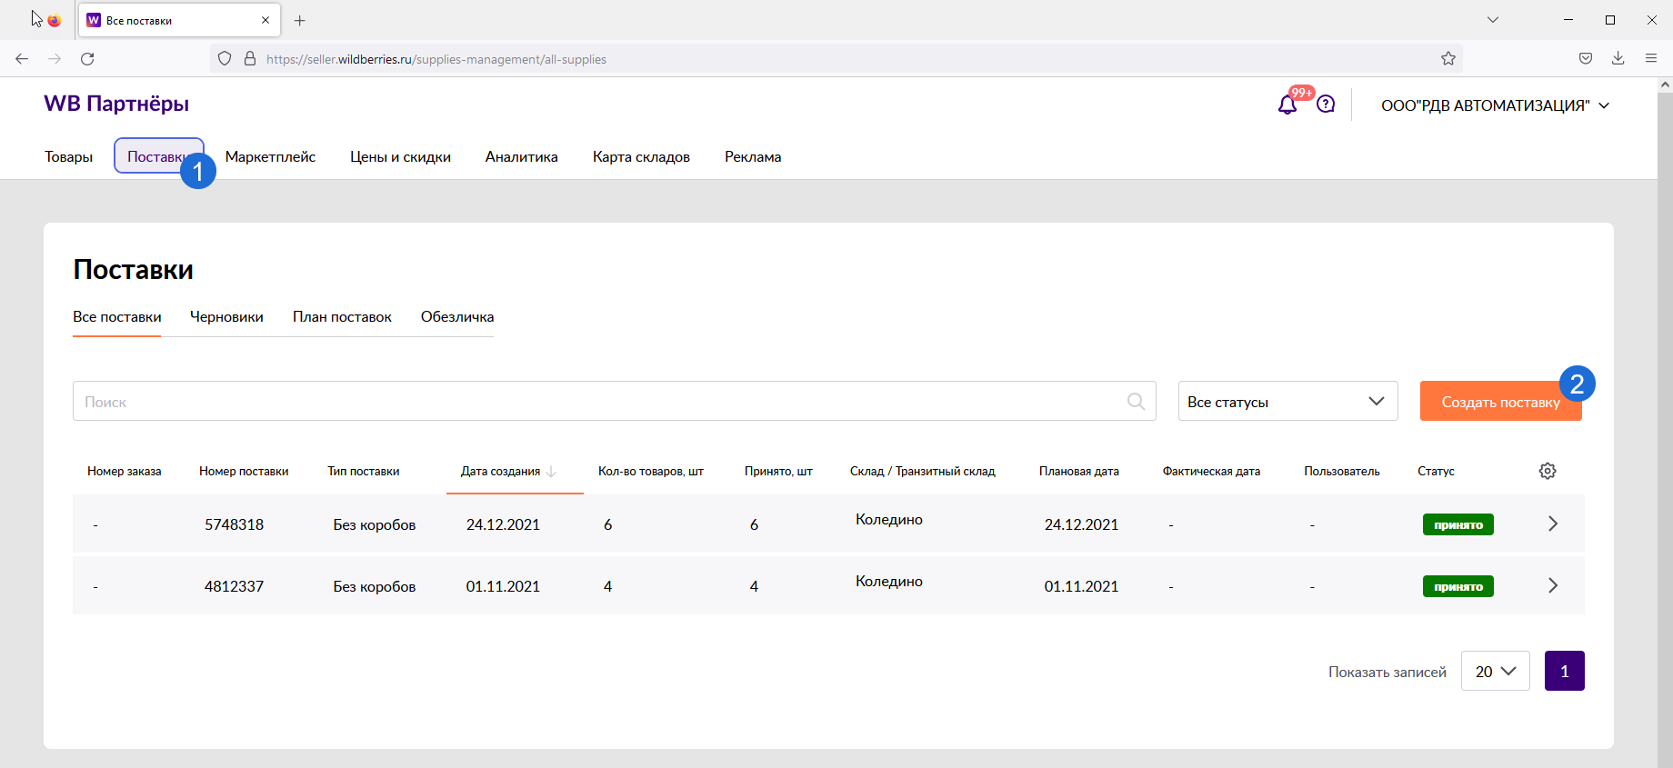Open the Firefox application menu

(1651, 59)
